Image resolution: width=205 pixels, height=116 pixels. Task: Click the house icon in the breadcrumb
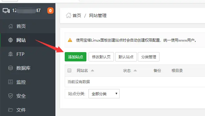68,15
